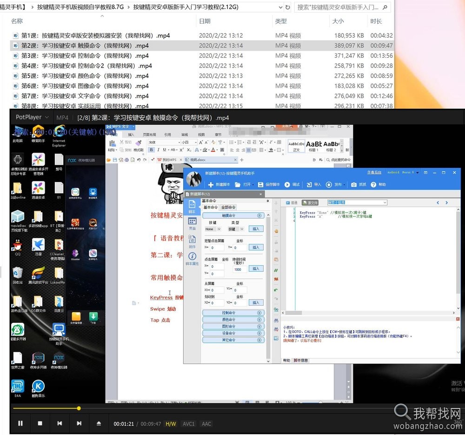This screenshot has width=465, height=435.
Task: Close the 新建脚本(12) script tab
Action: point(261,194)
